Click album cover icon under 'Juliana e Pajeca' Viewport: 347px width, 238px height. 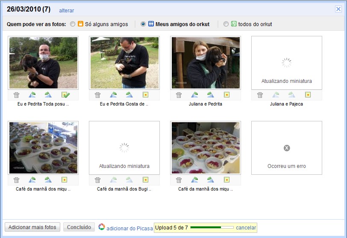tap(308, 95)
